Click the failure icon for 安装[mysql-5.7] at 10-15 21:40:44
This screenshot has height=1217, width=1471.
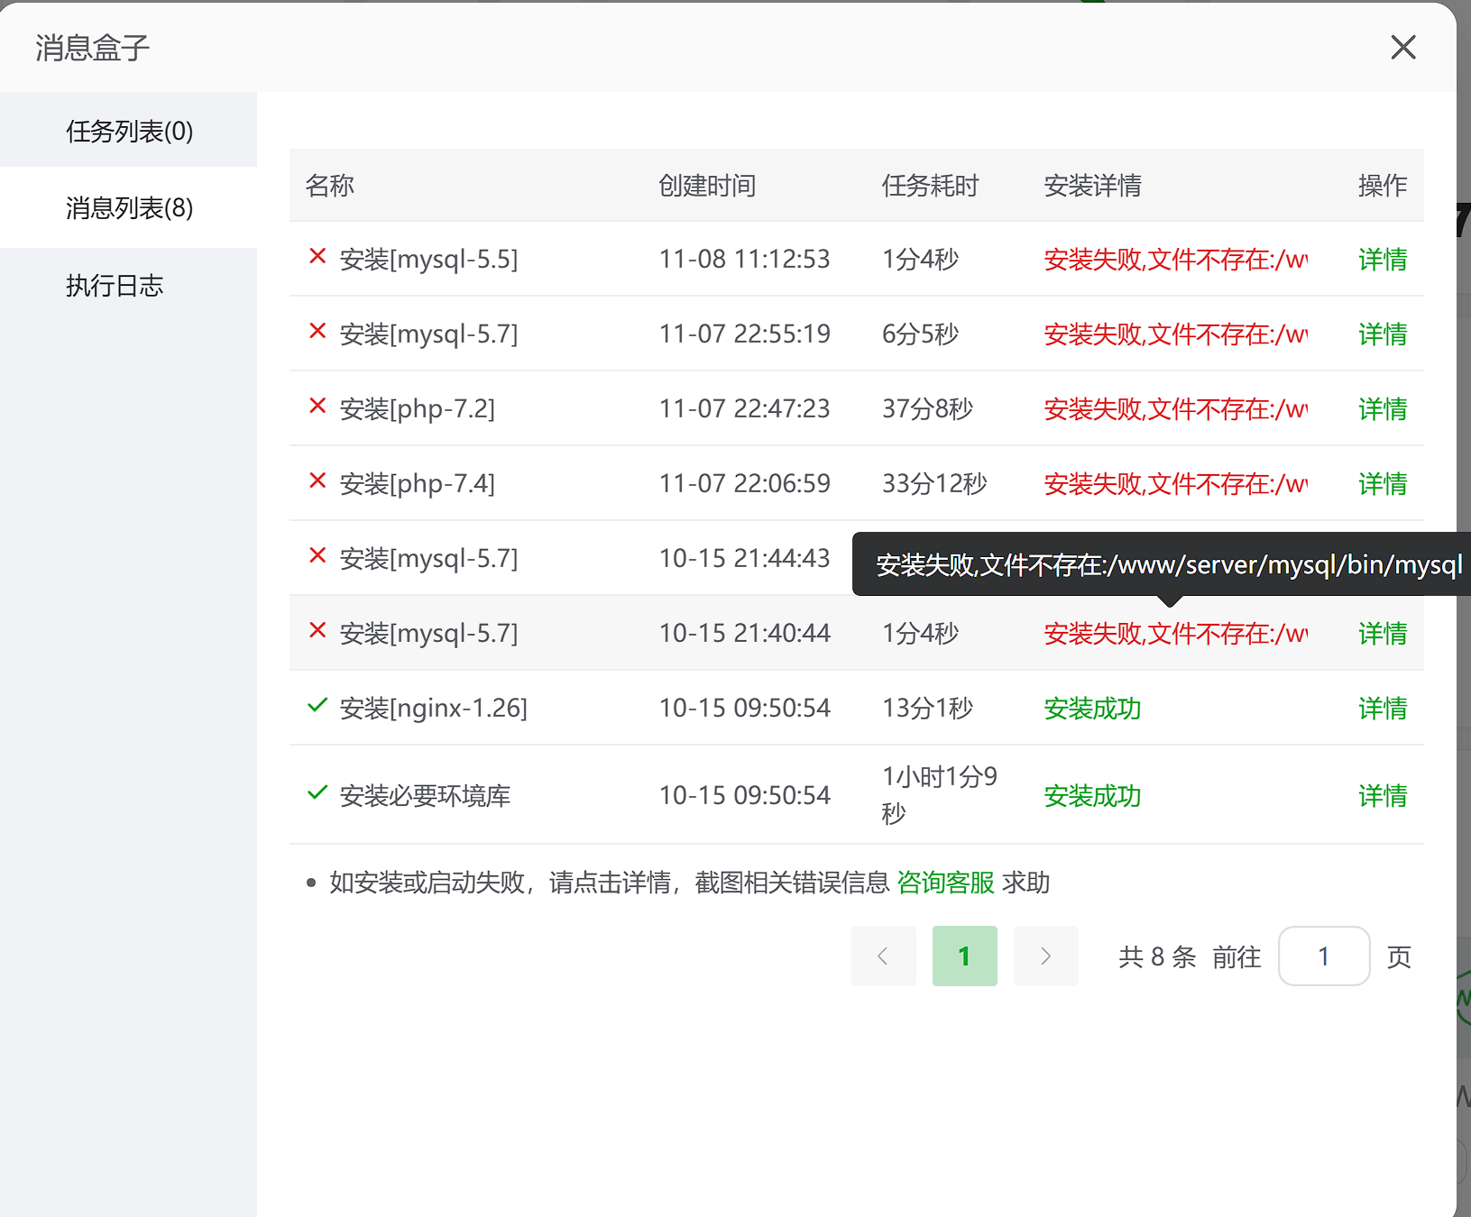tap(317, 632)
